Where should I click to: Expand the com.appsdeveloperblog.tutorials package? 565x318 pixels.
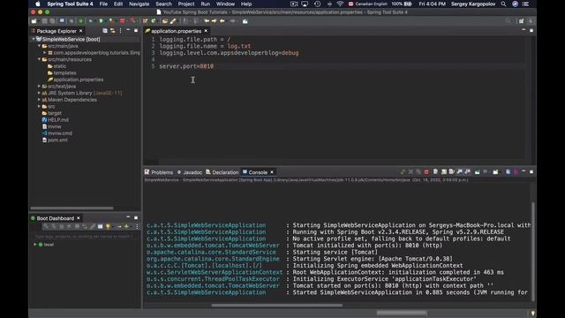[45, 53]
